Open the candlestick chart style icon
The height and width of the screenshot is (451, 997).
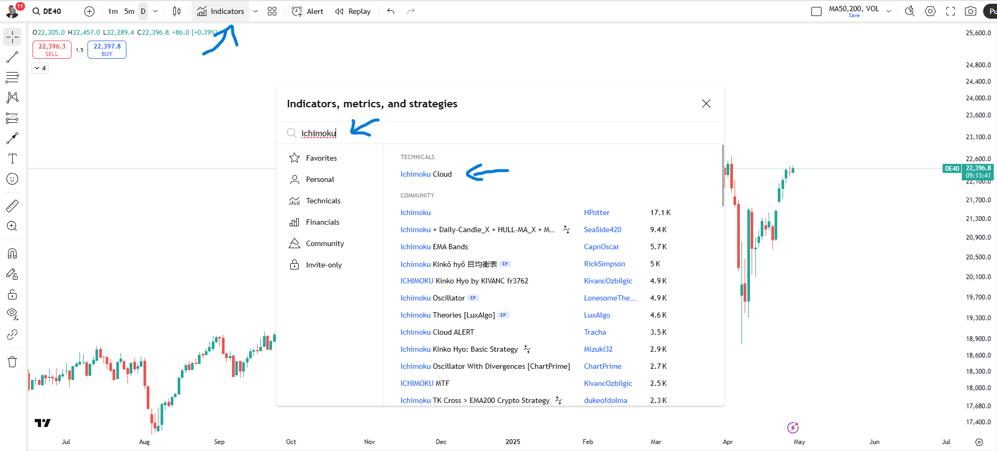[177, 11]
